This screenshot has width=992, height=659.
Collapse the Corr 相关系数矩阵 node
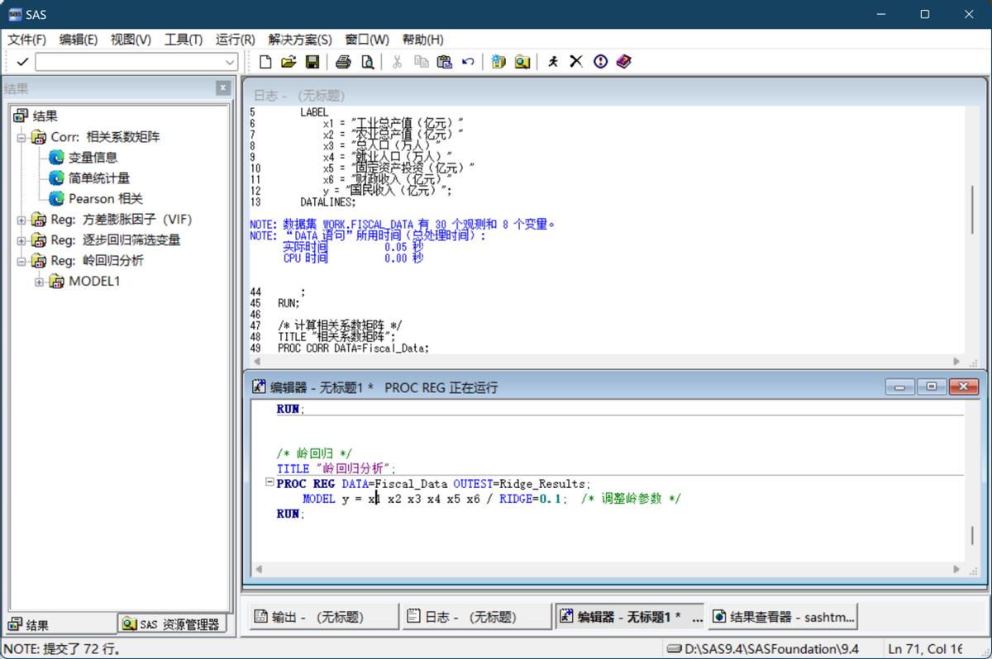(21, 137)
